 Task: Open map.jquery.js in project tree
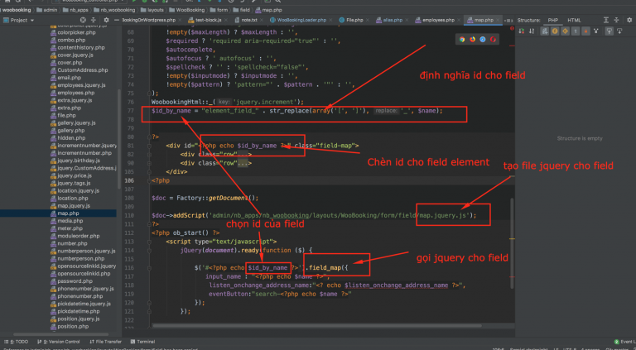click(x=74, y=205)
